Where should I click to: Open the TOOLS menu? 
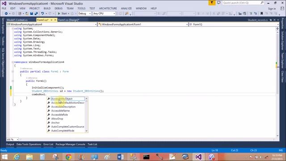point(81,8)
